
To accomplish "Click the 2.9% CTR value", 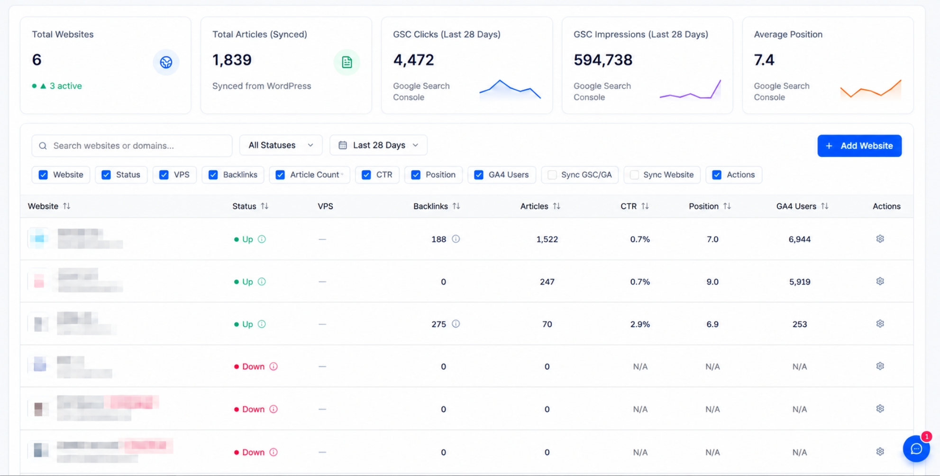I will 639,324.
